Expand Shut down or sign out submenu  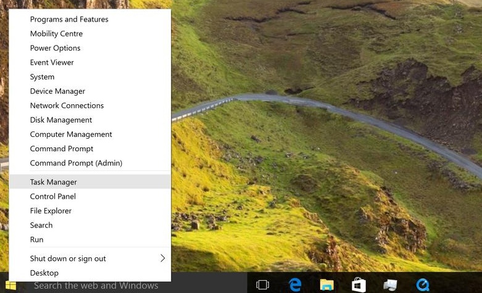89,258
